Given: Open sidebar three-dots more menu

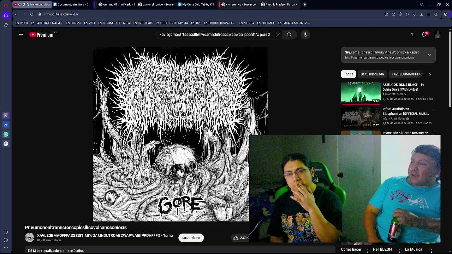Looking at the screenshot, I should tap(6, 248).
